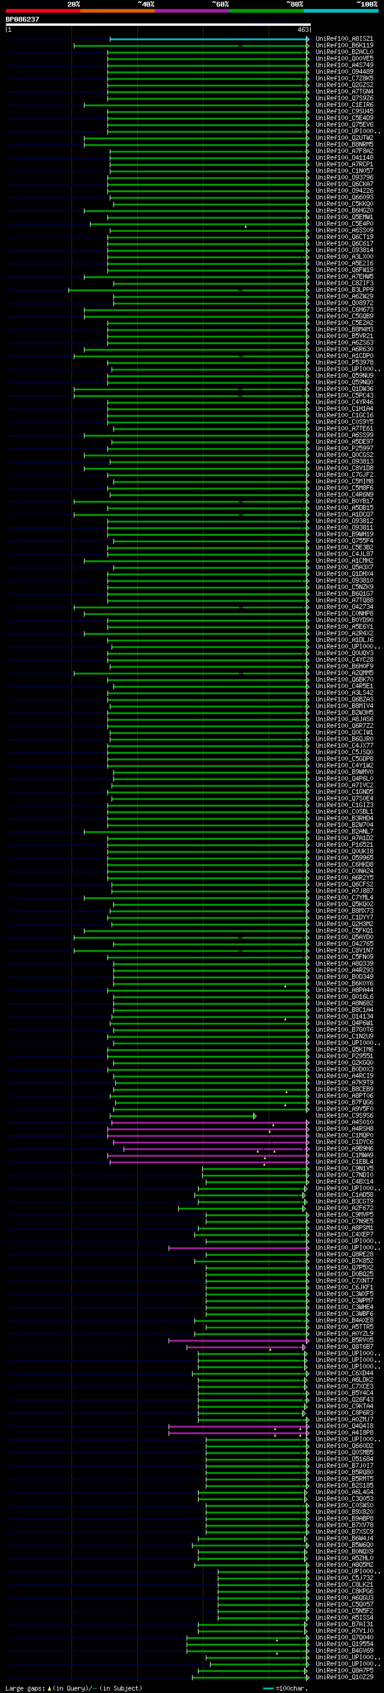Select the UniRef100_C7Z8K5 label
This screenshot has width=384, height=1693.
pyautogui.click(x=344, y=79)
